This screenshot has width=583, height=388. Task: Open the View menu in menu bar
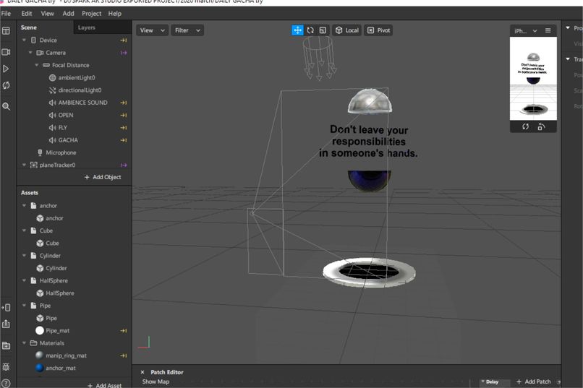[47, 13]
